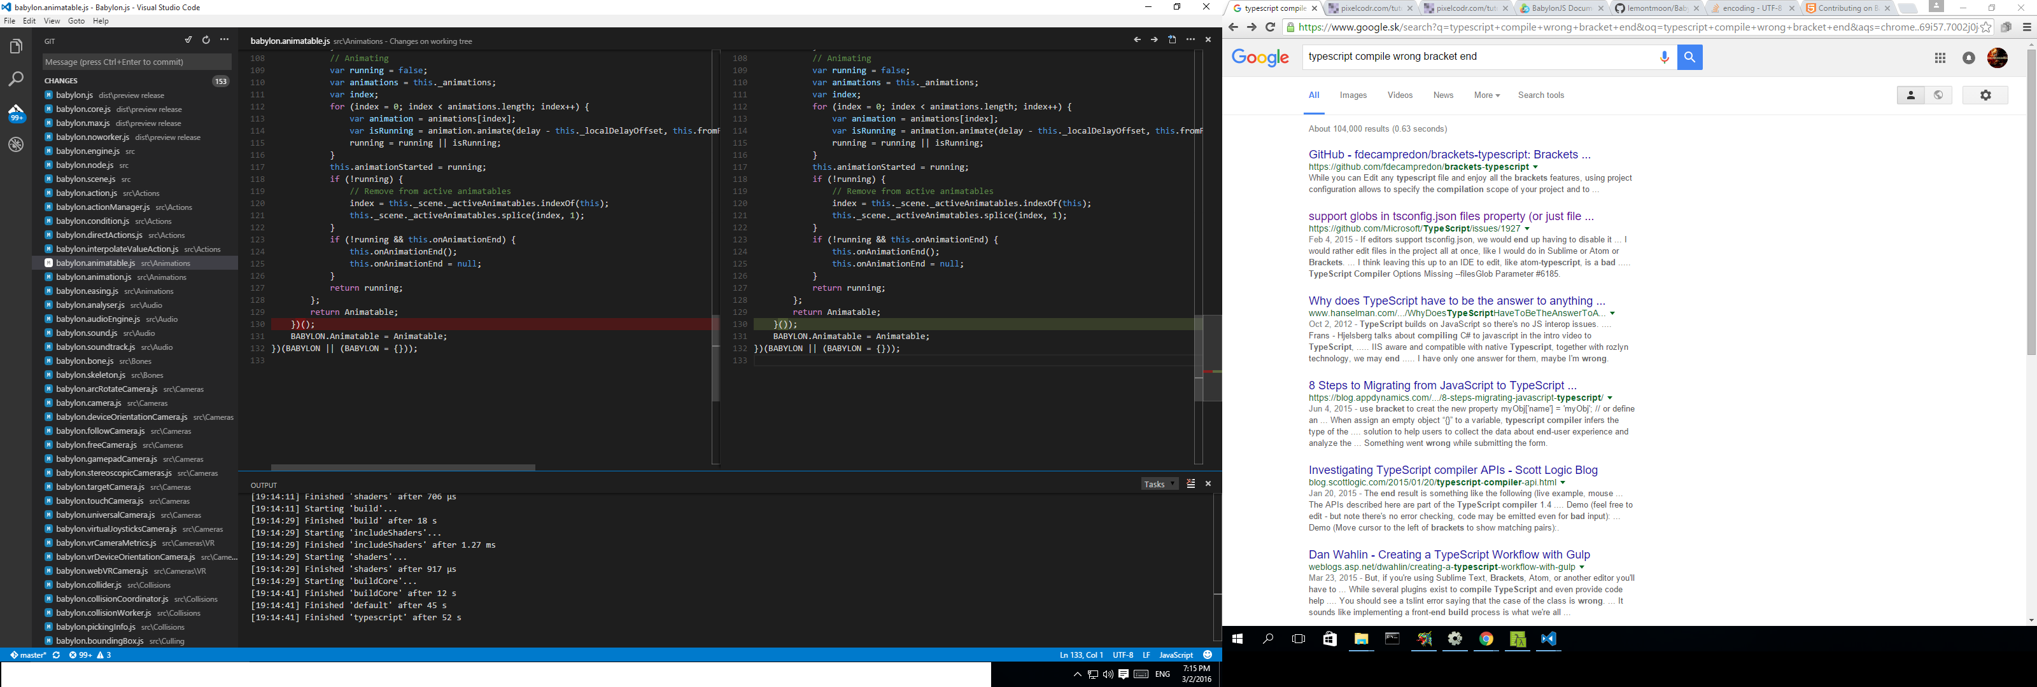This screenshot has height=687, width=2037.
Task: Go to previous change in diff editor
Action: coord(1137,40)
